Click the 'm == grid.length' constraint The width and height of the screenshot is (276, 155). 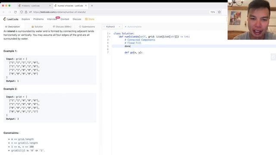tap(22, 139)
